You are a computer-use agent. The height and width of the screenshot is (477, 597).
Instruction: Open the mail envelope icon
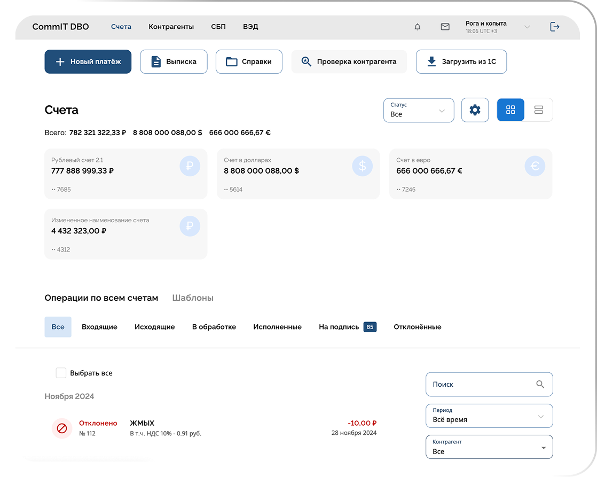click(445, 27)
